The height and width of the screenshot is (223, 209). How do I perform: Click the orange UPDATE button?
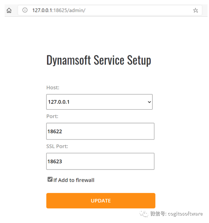101,201
